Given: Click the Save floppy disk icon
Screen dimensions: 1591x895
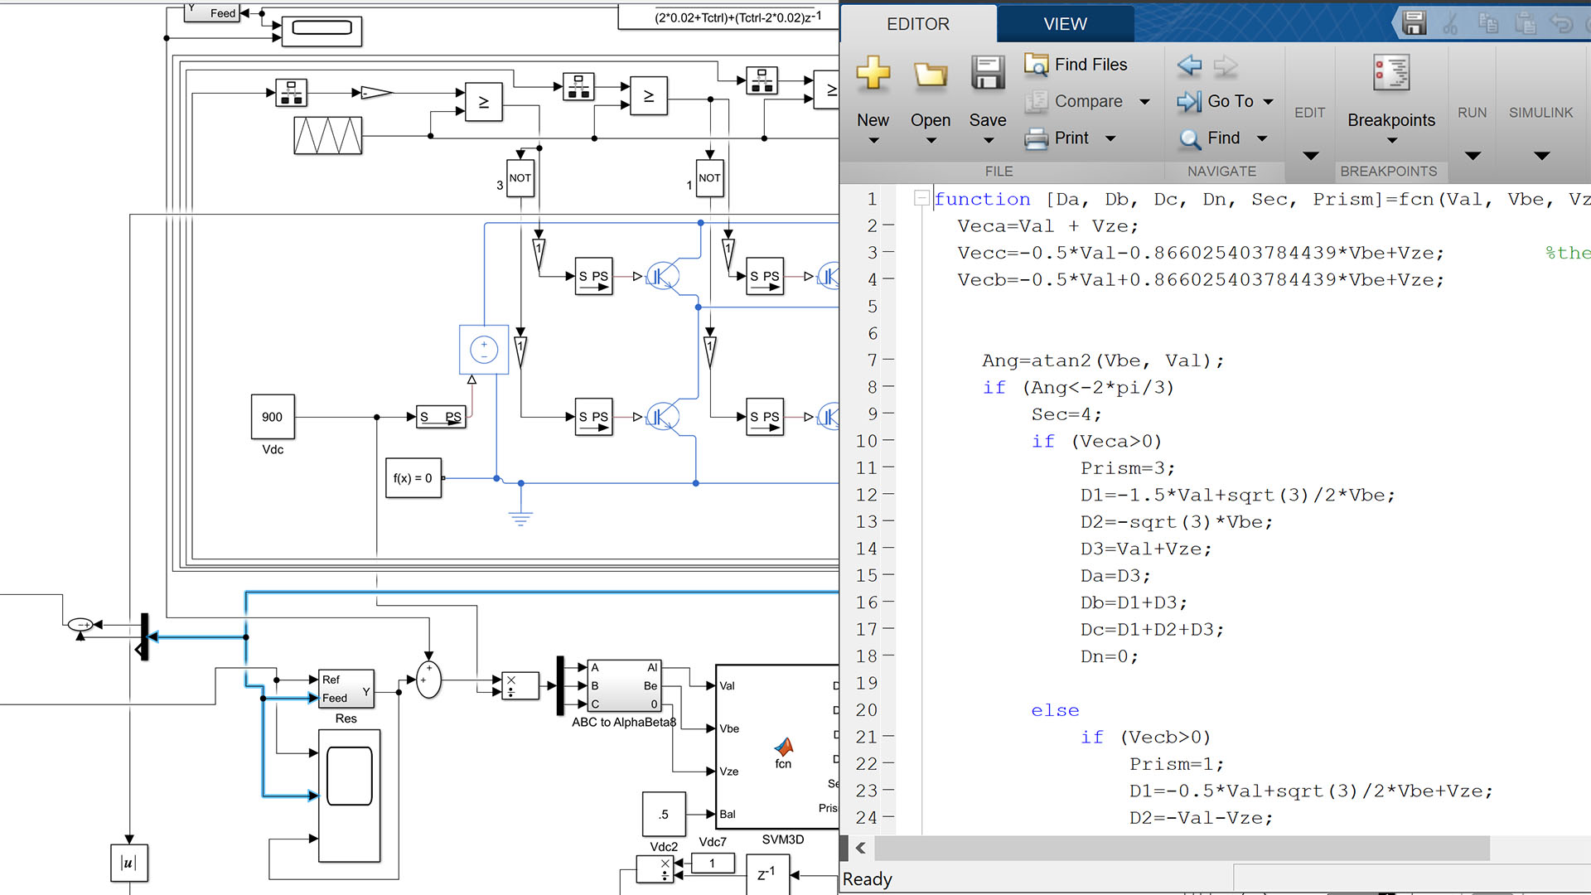Looking at the screenshot, I should (x=988, y=74).
